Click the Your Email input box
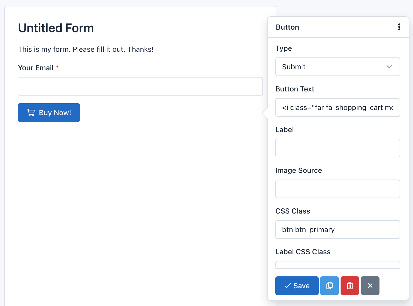413x306 pixels. click(x=140, y=86)
